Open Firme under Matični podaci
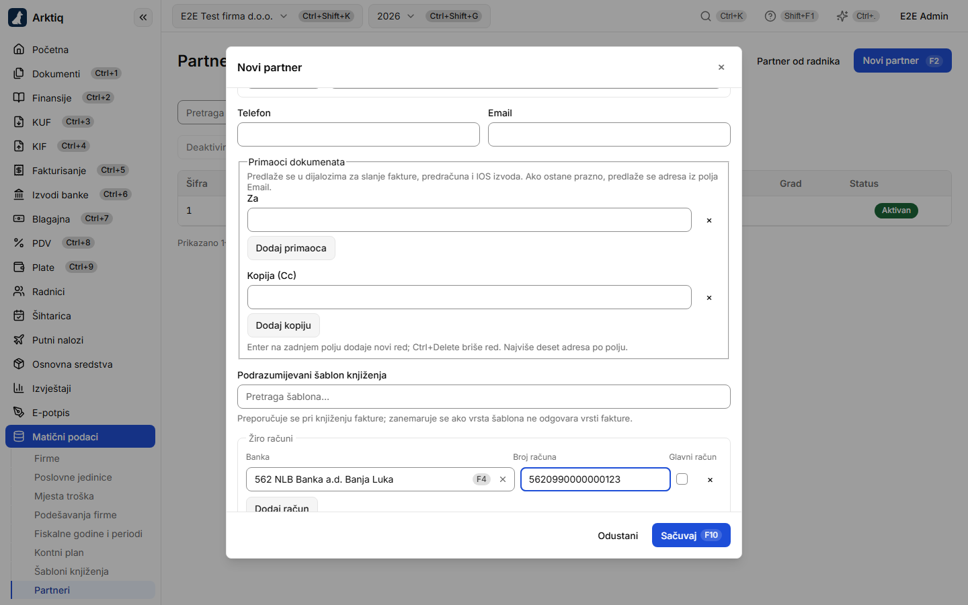The height and width of the screenshot is (605, 968). click(83, 458)
